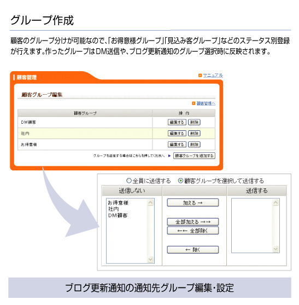This screenshot has height=305, width=299.
Task: Delete the お得意様 group
Action: (194, 145)
